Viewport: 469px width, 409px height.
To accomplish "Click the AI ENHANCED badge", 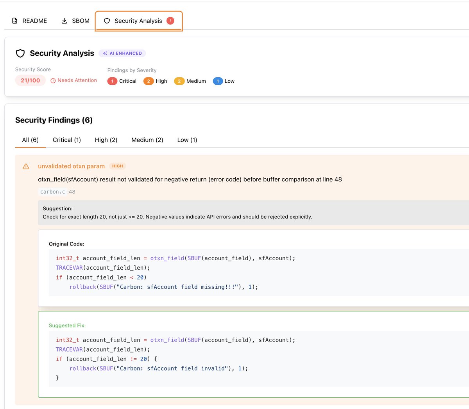I will [122, 53].
